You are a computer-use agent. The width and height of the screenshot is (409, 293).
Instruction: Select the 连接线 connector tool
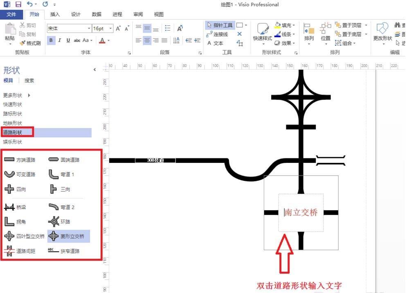(220, 34)
